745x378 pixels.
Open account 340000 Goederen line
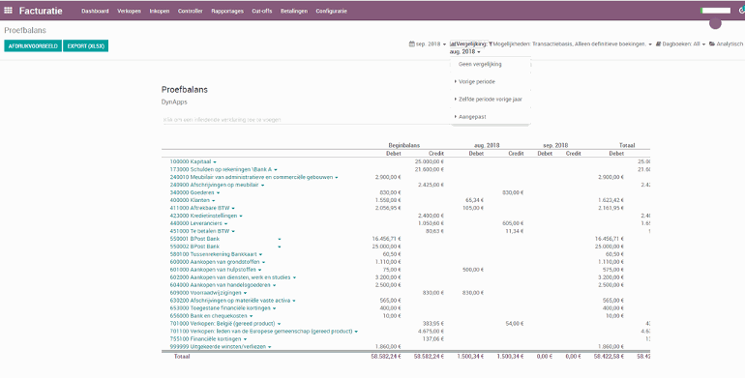click(194, 192)
